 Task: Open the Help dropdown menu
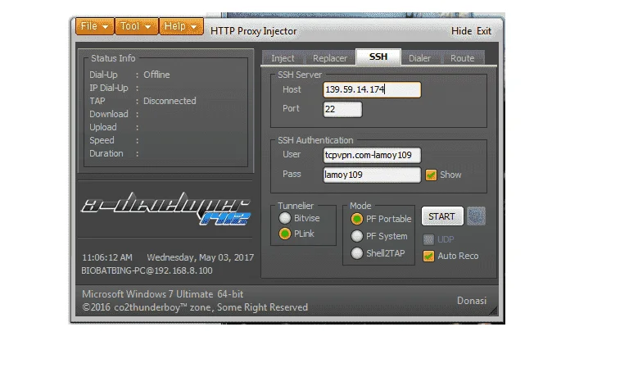click(181, 26)
